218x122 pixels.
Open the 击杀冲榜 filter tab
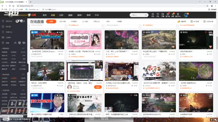[x=63, y=22]
